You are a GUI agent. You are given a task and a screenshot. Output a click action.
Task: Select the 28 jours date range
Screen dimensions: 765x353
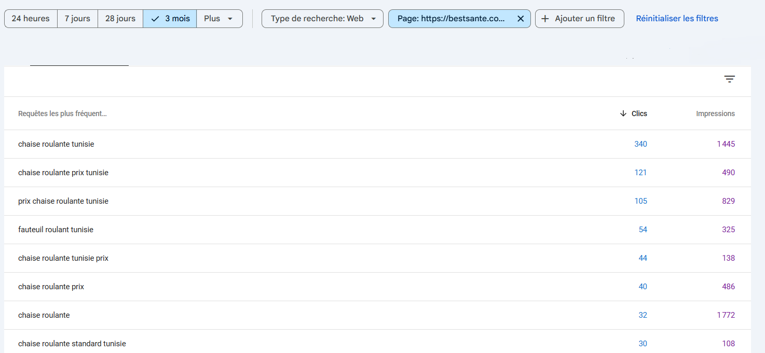(120, 19)
